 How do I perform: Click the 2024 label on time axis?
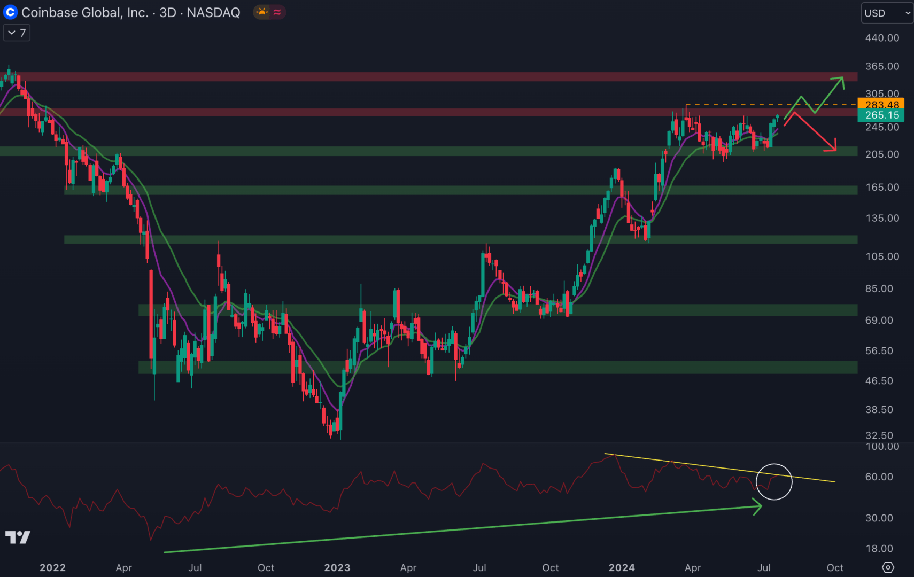(x=622, y=567)
